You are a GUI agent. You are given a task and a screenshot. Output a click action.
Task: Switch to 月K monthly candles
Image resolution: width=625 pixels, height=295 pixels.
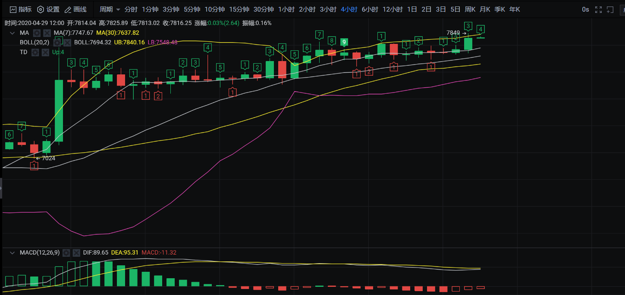pyautogui.click(x=485, y=9)
